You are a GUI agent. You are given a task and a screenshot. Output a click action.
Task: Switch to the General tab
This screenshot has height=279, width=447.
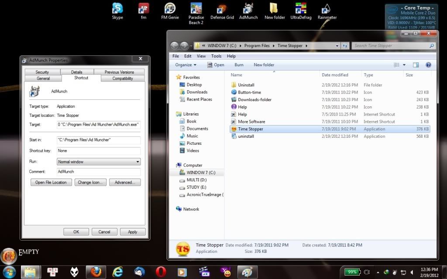43,78
